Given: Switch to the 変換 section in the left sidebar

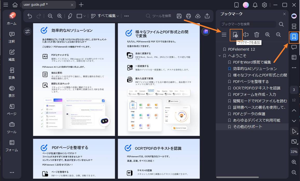Looking at the screenshot, I should [11, 73].
